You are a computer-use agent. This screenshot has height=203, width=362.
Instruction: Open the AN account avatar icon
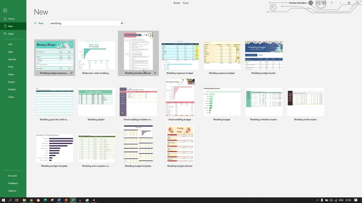point(311,3)
